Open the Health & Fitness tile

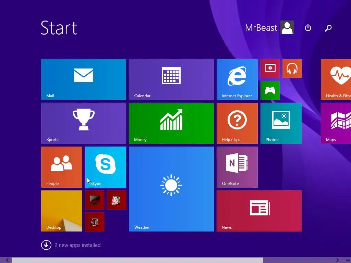point(336,79)
